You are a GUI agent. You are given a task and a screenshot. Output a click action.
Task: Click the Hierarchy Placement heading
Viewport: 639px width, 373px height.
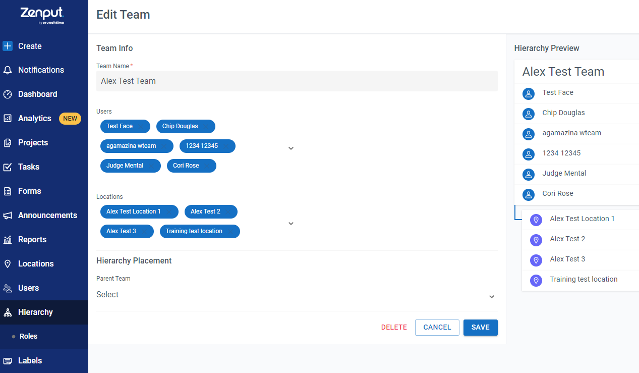(x=134, y=261)
